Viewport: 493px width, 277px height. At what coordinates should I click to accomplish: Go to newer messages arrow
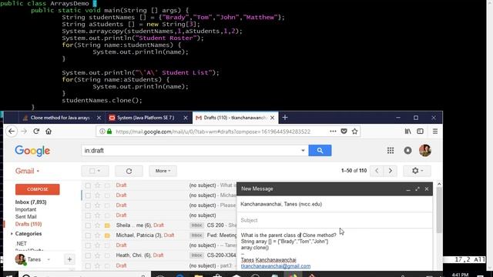tap(377, 171)
